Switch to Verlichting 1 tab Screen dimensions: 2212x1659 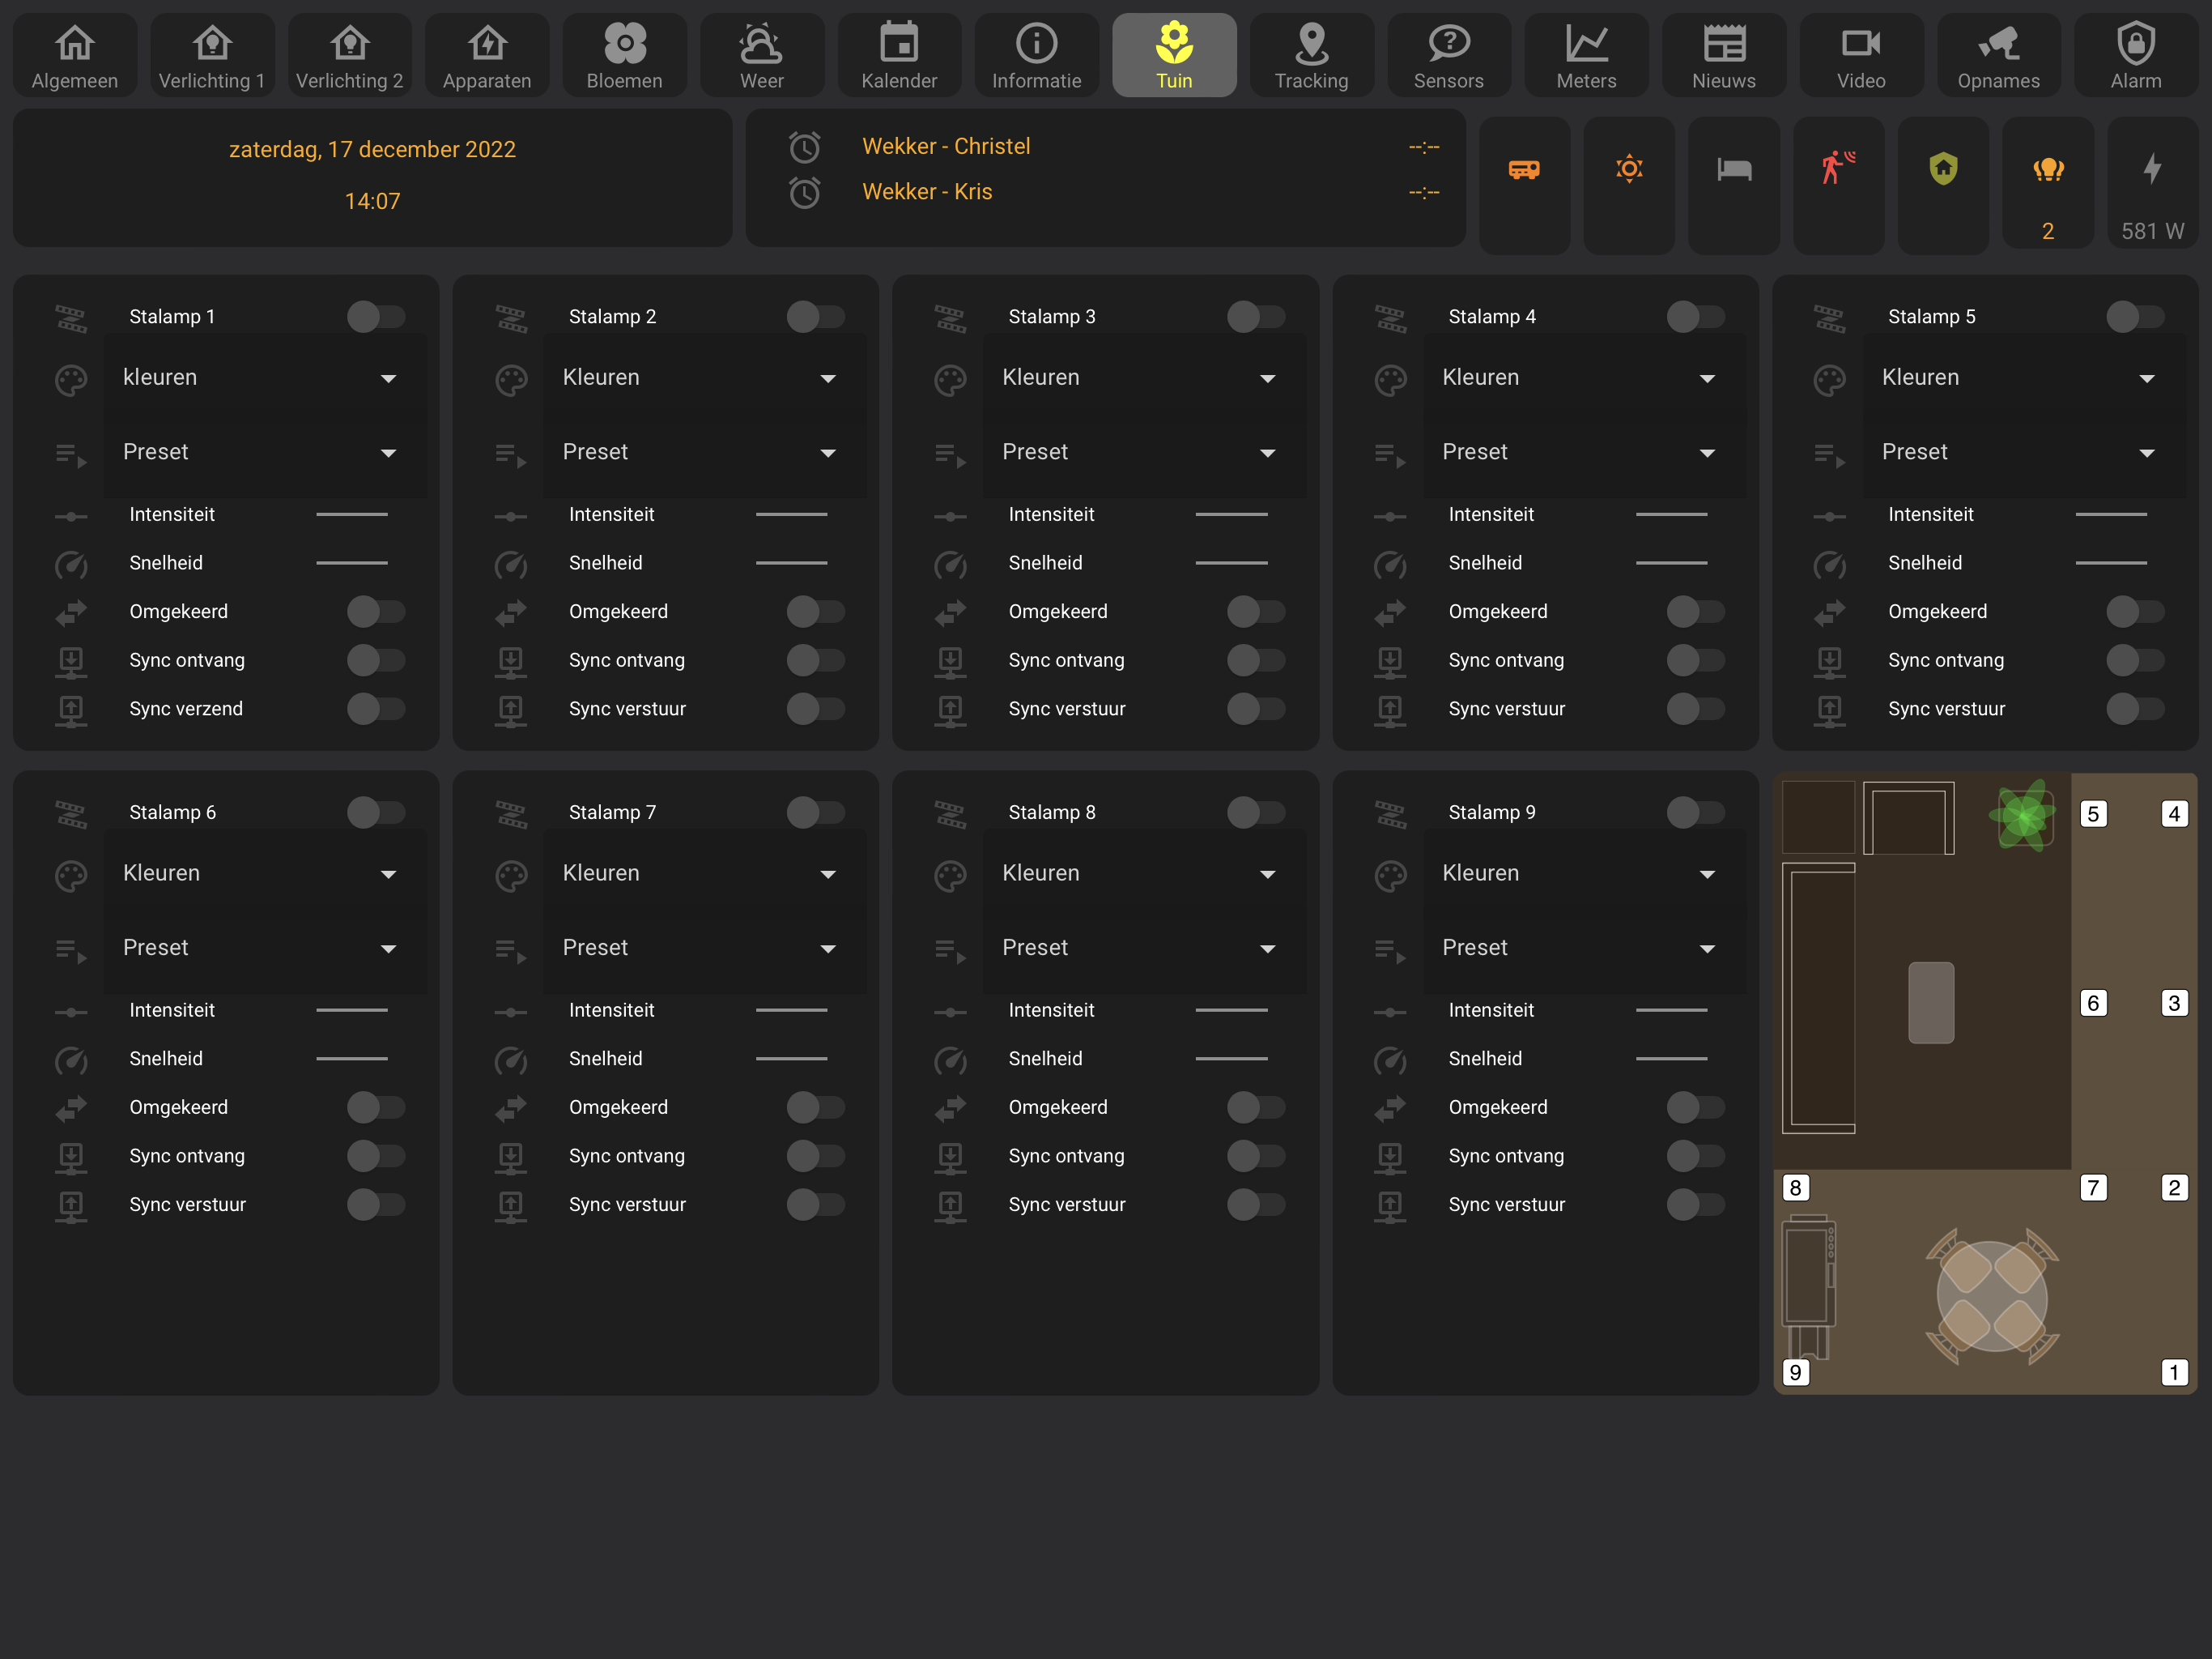pos(212,56)
